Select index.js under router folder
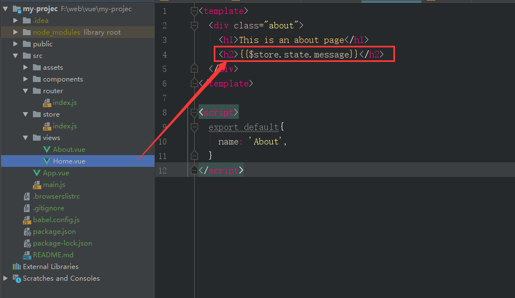The image size is (515, 298). (x=65, y=103)
